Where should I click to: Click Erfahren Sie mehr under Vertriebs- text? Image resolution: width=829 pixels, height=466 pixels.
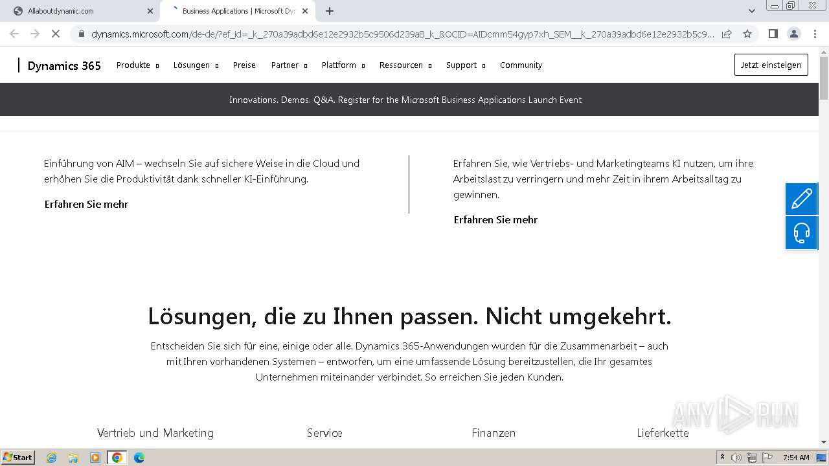click(x=495, y=220)
